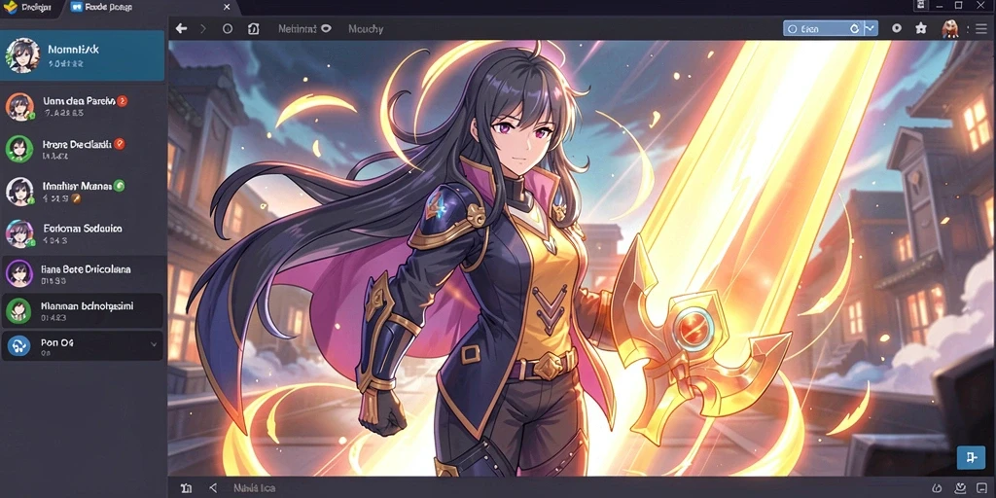
Task: Click the orange-ringed avatar of Uam dea Pareiv
Action: [x=19, y=107]
